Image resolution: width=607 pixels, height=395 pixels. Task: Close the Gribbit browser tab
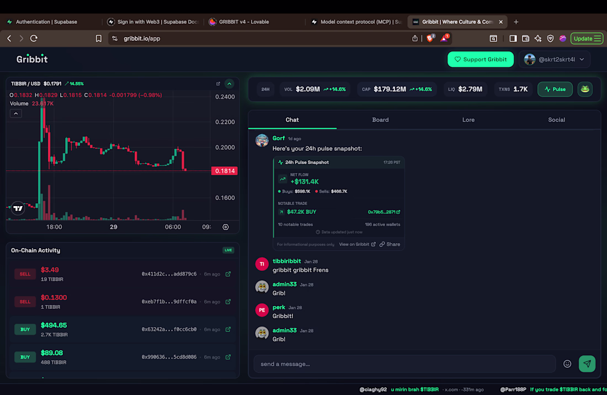click(500, 22)
